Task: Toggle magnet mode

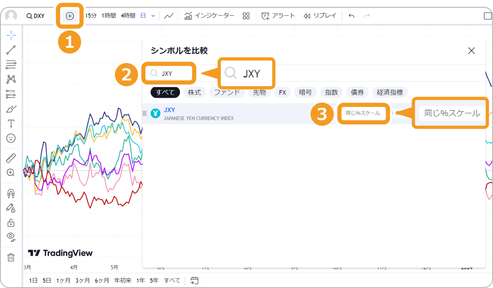Action: tap(11, 194)
